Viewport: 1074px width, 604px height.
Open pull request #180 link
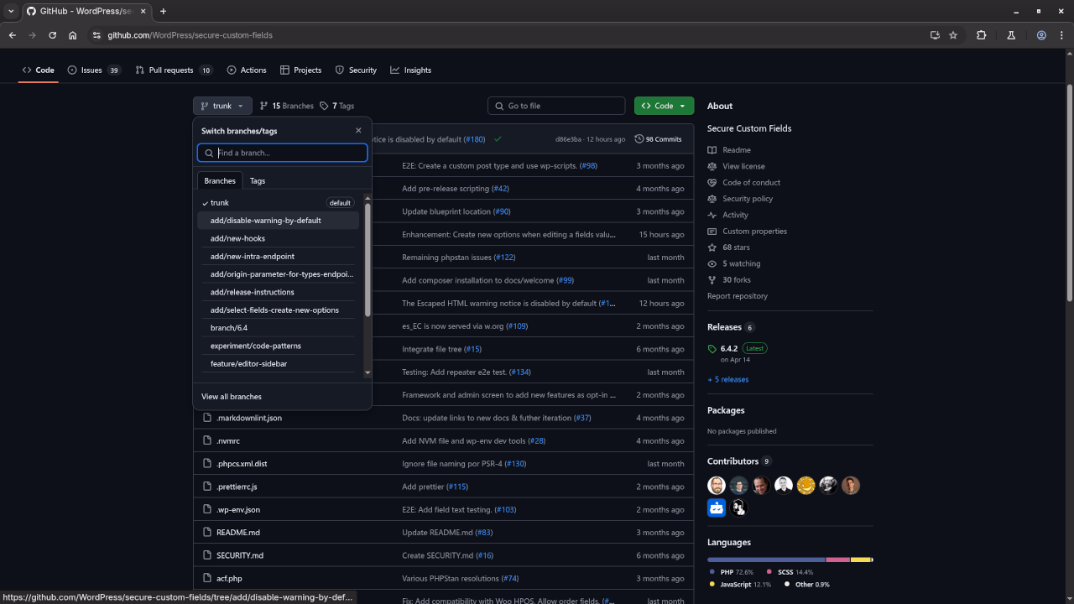[x=475, y=139]
